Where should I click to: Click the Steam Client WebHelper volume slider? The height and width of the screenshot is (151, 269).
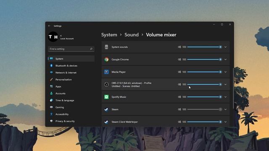205,122
